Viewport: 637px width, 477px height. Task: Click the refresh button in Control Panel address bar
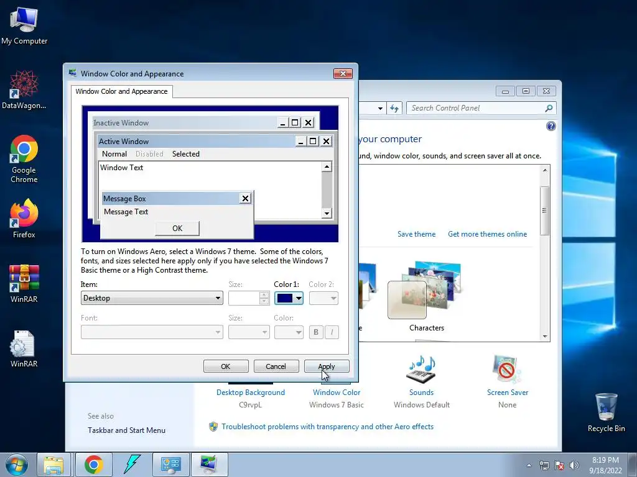[394, 108]
